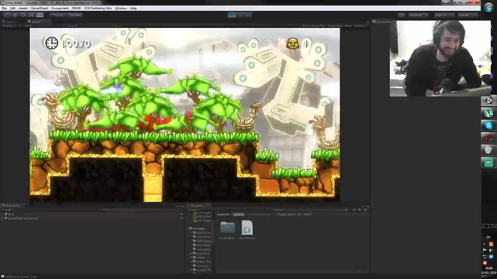Click the Play button

point(231,15)
